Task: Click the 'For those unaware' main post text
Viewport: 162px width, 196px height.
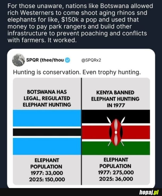Action: point(80,23)
